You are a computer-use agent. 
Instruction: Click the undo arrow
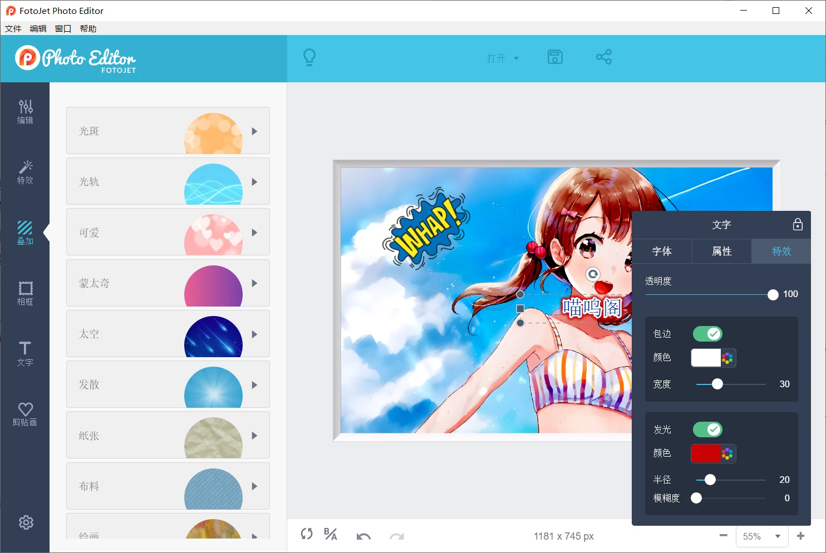tap(363, 536)
